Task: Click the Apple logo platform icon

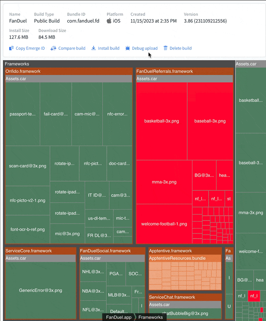Action: (109, 21)
